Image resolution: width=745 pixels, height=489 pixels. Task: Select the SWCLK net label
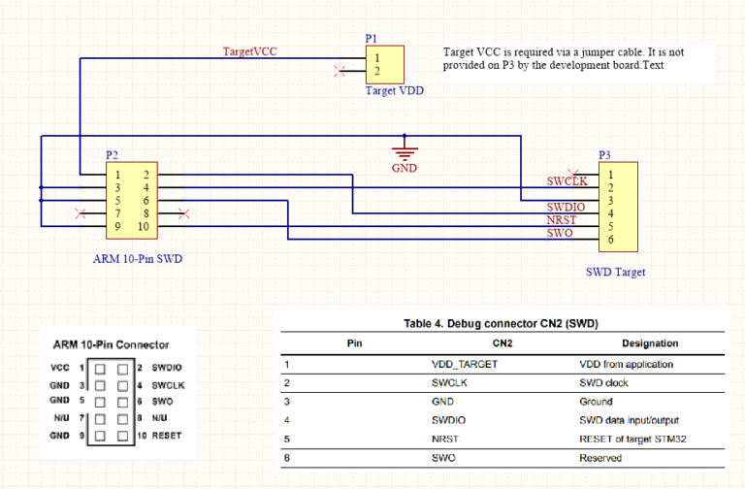[567, 181]
